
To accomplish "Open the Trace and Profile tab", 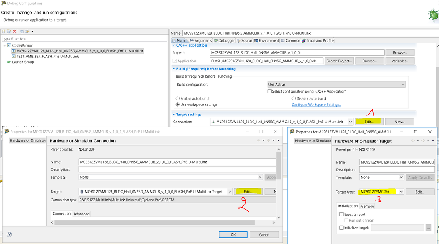I will coord(318,40).
